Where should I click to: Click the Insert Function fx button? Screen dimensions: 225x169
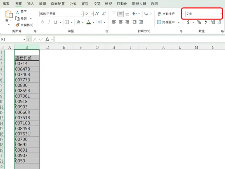point(47,39)
